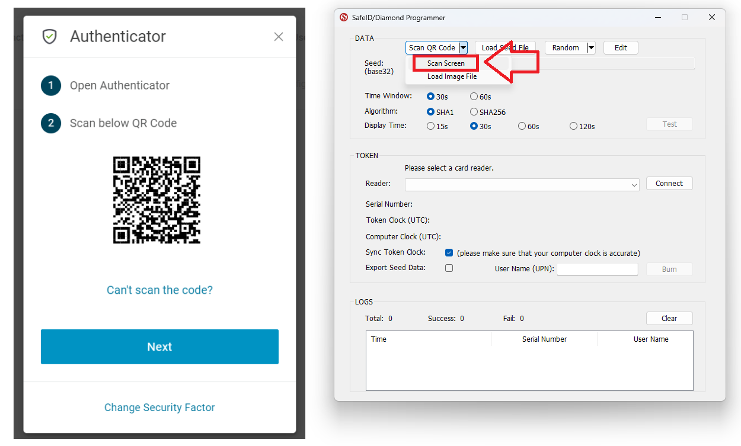741x446 pixels.
Task: Expand the Scan QR Code dropdown arrow
Action: [x=463, y=48]
